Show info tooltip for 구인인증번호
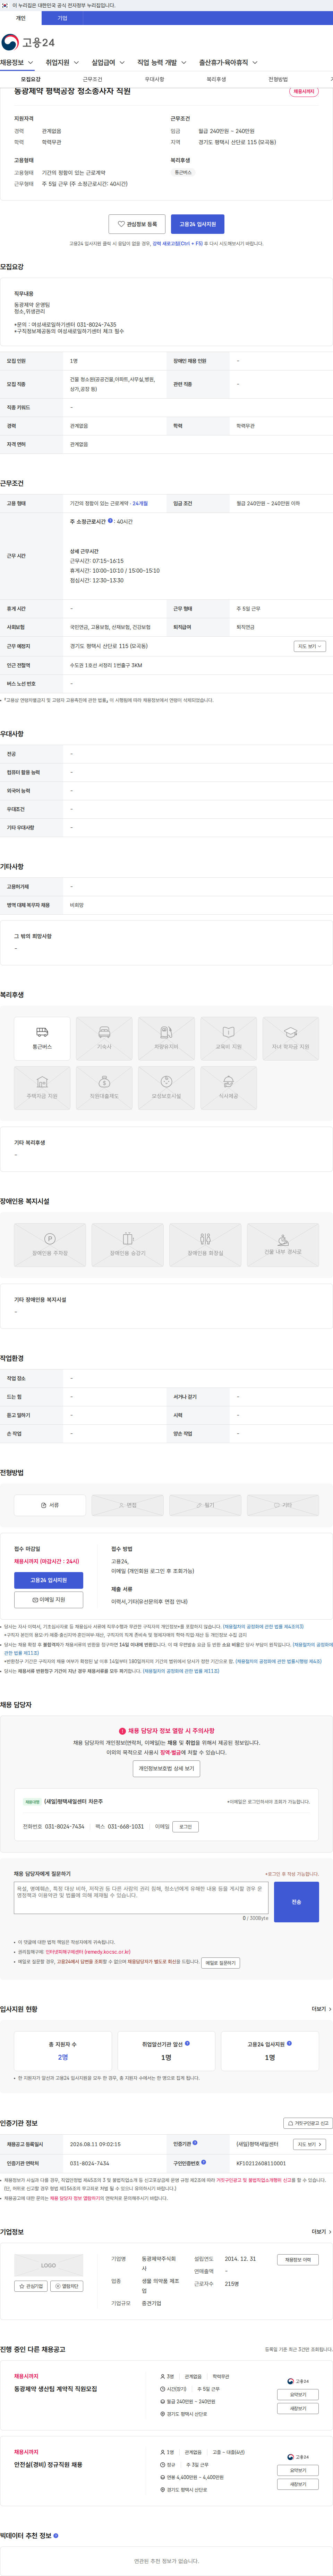 (x=203, y=2162)
